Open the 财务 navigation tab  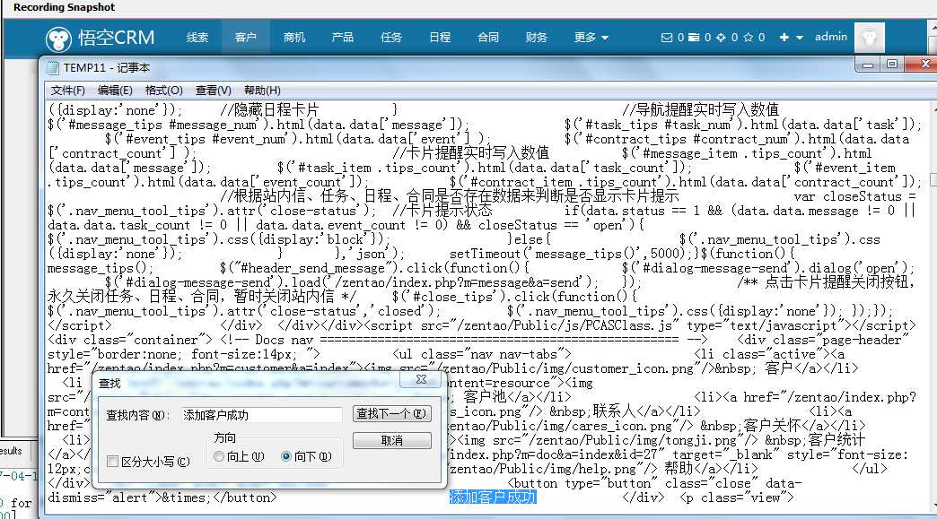[537, 38]
